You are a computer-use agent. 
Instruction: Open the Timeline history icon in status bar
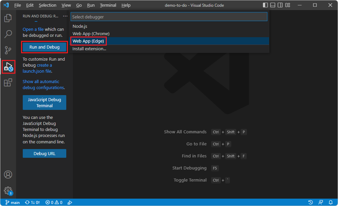[x=310, y=202]
